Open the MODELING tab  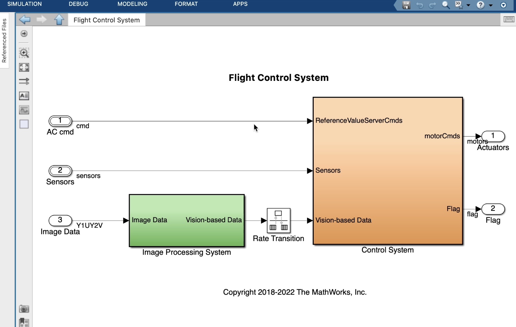click(132, 4)
